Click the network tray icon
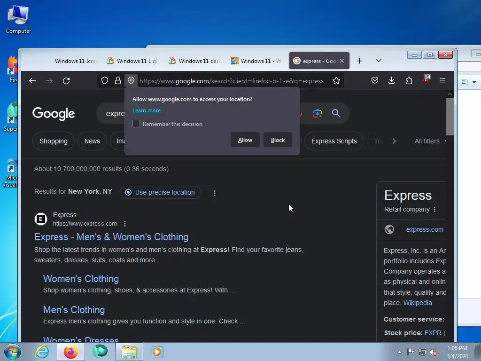Viewport: 481px width, 361px height. click(422, 352)
